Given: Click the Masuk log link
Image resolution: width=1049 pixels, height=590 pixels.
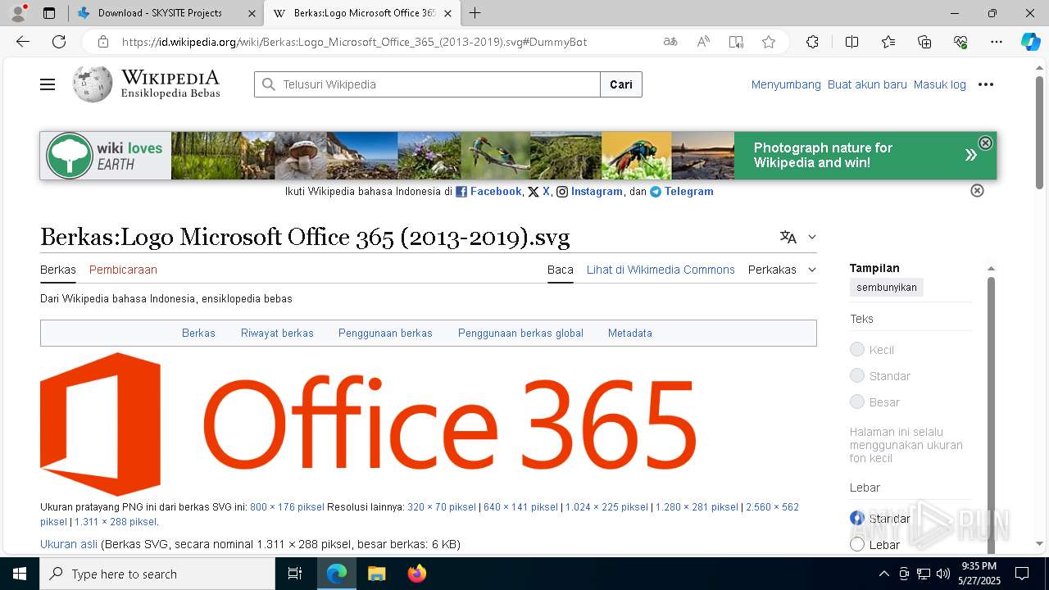Looking at the screenshot, I should tap(940, 84).
